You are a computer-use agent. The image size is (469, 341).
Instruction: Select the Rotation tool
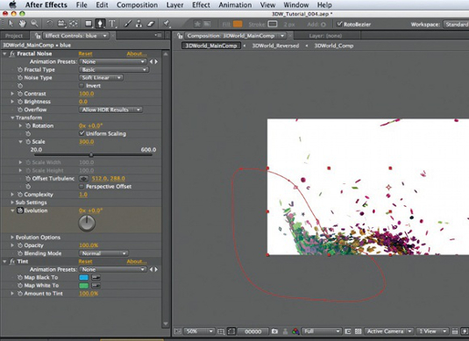(50, 24)
